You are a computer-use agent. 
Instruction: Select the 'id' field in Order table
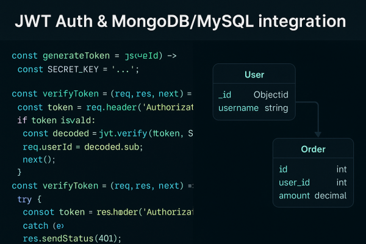[x=283, y=170]
